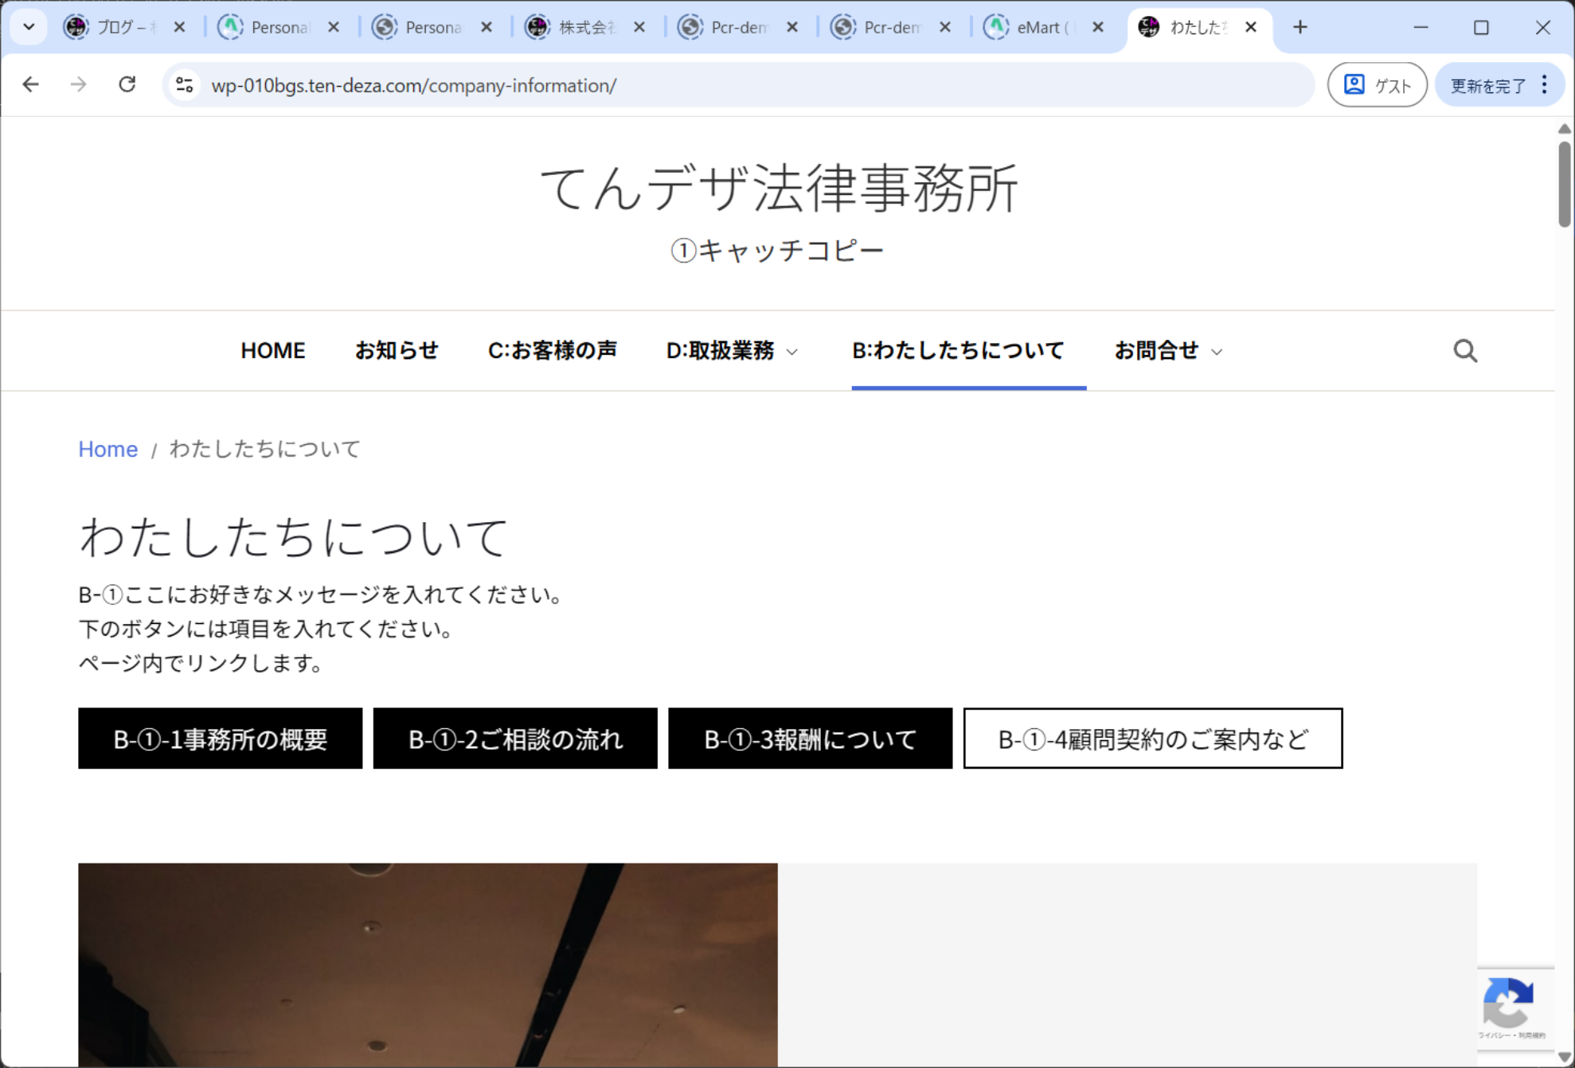Open a new tab with plus icon
The width and height of the screenshot is (1575, 1068).
1299,27
